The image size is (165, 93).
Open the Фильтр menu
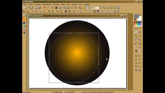pyautogui.click(x=63, y=4)
